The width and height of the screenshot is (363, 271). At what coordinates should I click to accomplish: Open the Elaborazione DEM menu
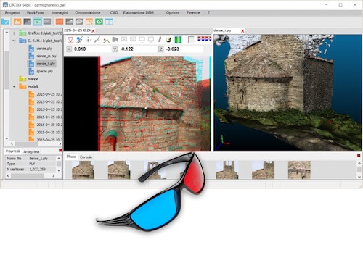[x=139, y=13]
